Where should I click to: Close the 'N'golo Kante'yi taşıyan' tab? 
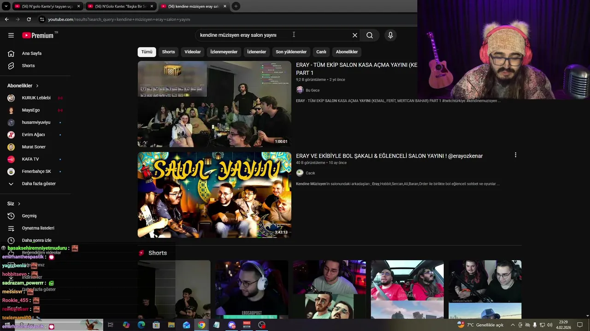[x=78, y=6]
